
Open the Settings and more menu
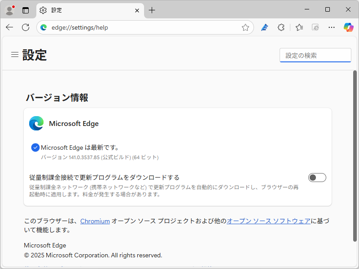coord(332,27)
